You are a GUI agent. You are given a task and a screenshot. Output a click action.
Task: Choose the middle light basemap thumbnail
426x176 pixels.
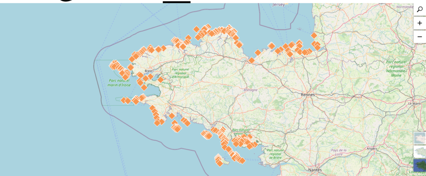pyautogui.click(x=420, y=152)
